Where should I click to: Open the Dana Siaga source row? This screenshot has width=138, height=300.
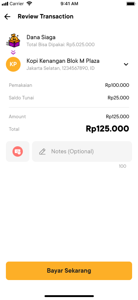coord(69,41)
